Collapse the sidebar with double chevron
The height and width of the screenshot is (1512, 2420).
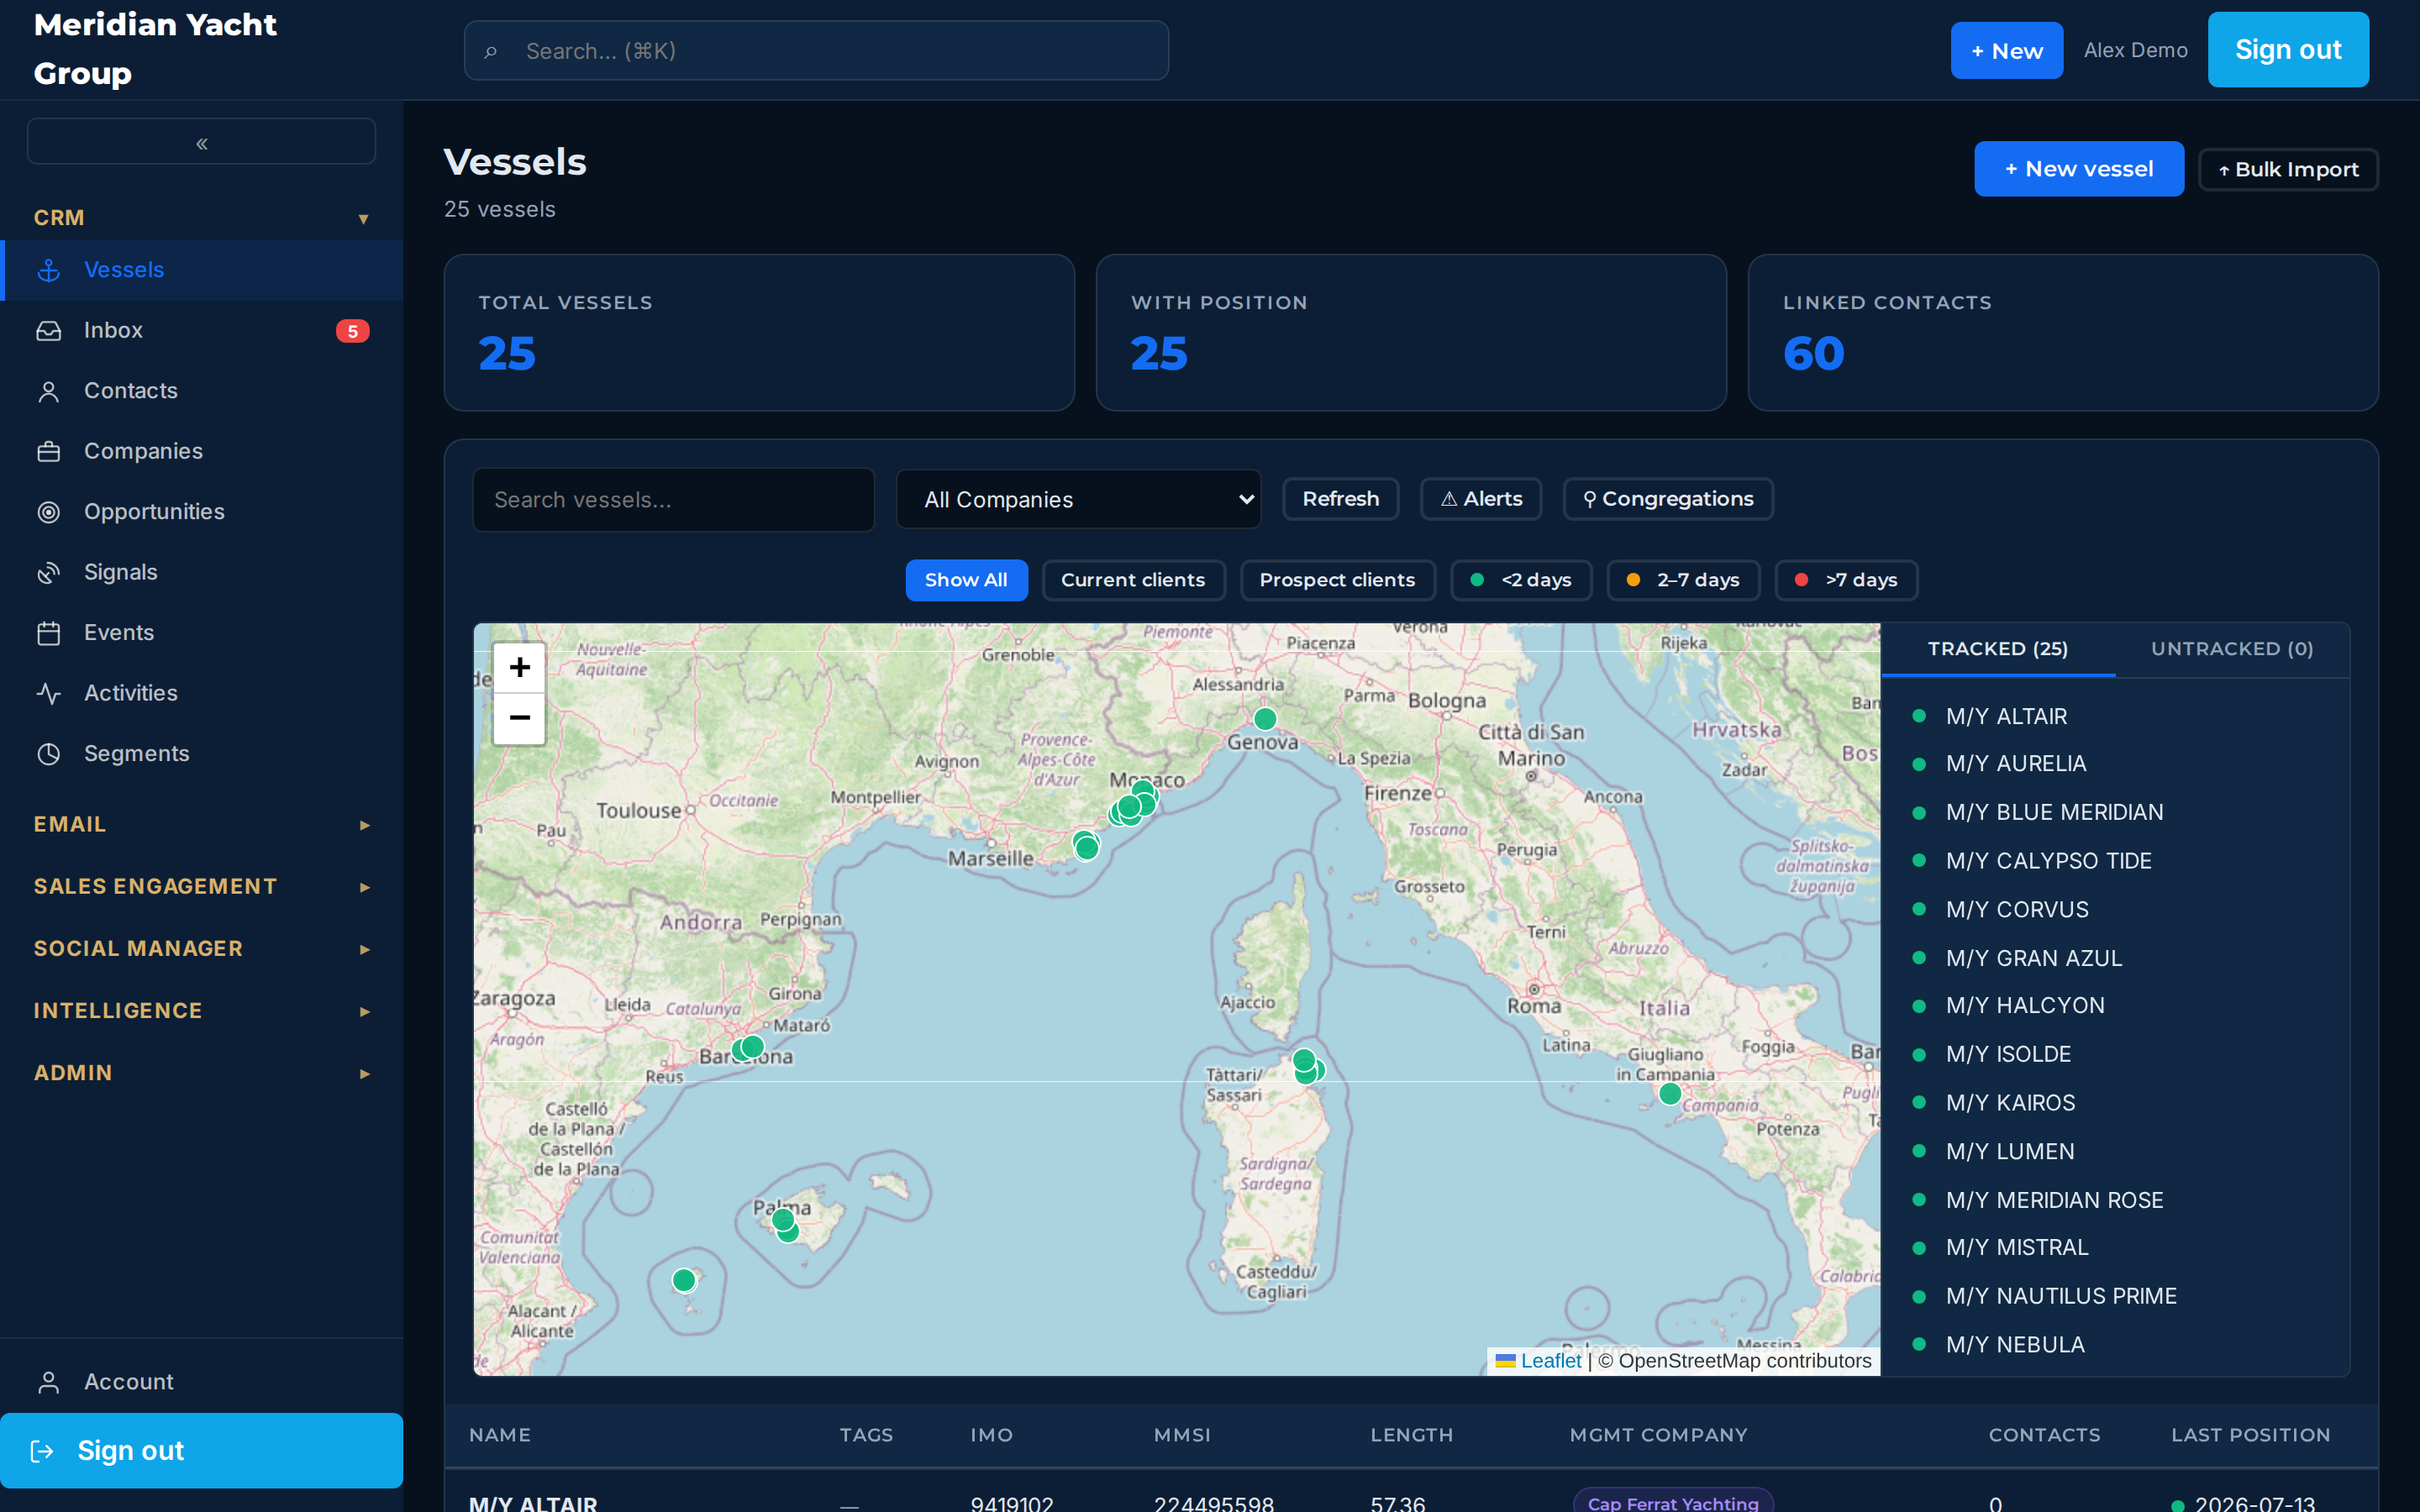pyautogui.click(x=201, y=142)
